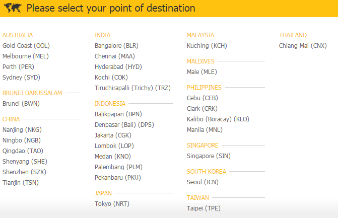338x218 pixels.
Task: Pick Taipei (TPE) under Taiwan
Action: click(204, 208)
